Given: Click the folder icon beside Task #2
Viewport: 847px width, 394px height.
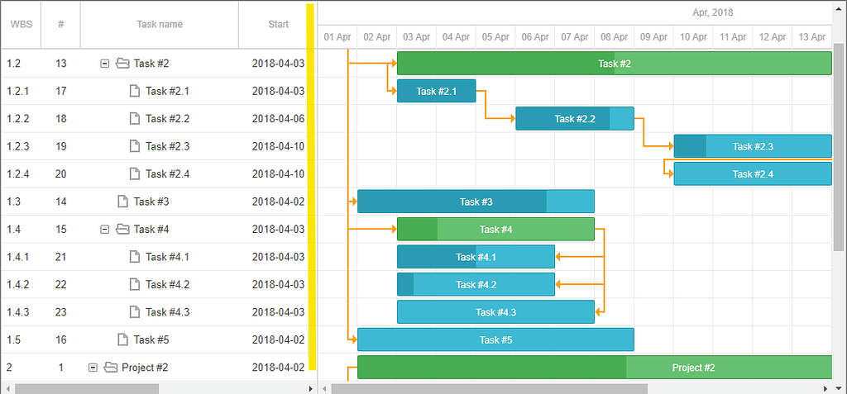Looking at the screenshot, I should point(122,64).
